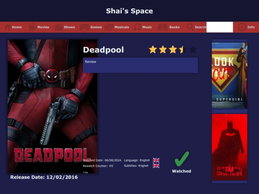Click the Review text box
Viewport: 259px width, 194px height.
[141, 65]
